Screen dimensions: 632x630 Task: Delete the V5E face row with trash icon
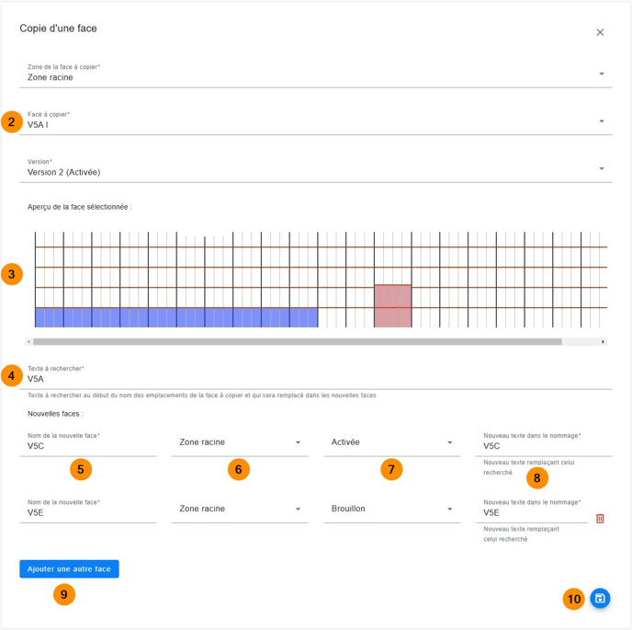[x=600, y=519]
